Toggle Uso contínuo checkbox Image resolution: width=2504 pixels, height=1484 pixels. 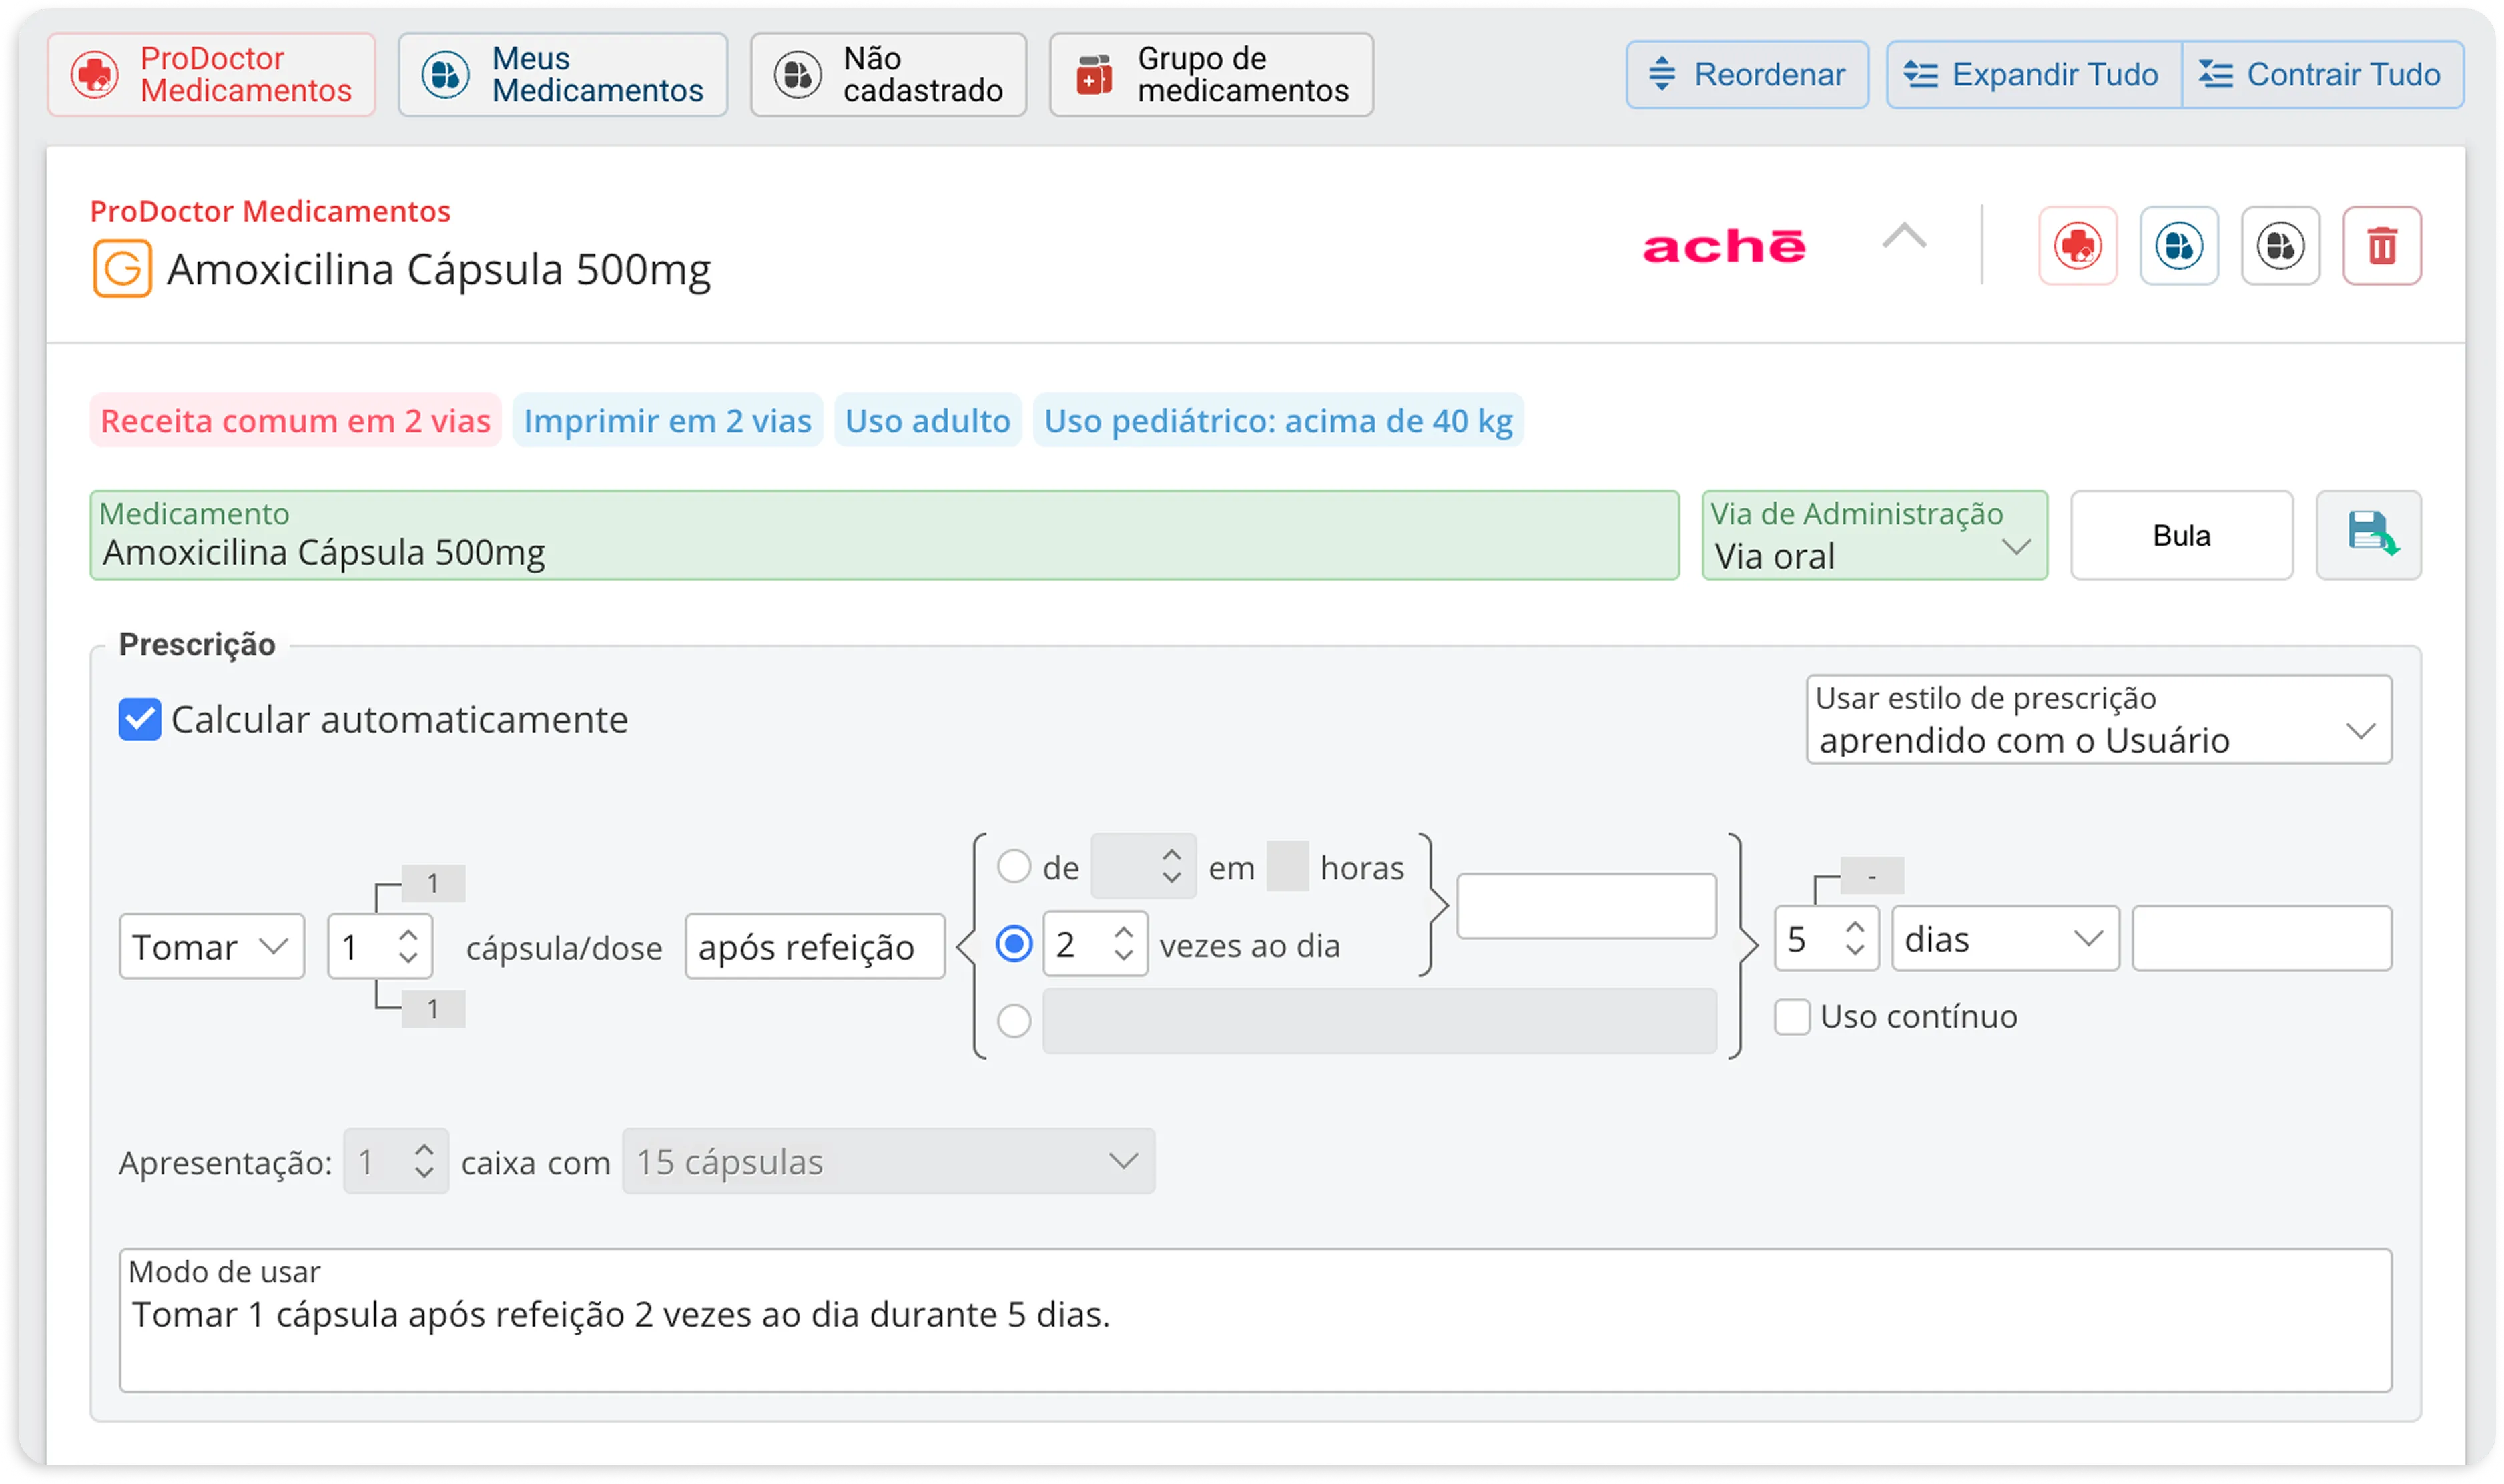[x=1792, y=1017]
